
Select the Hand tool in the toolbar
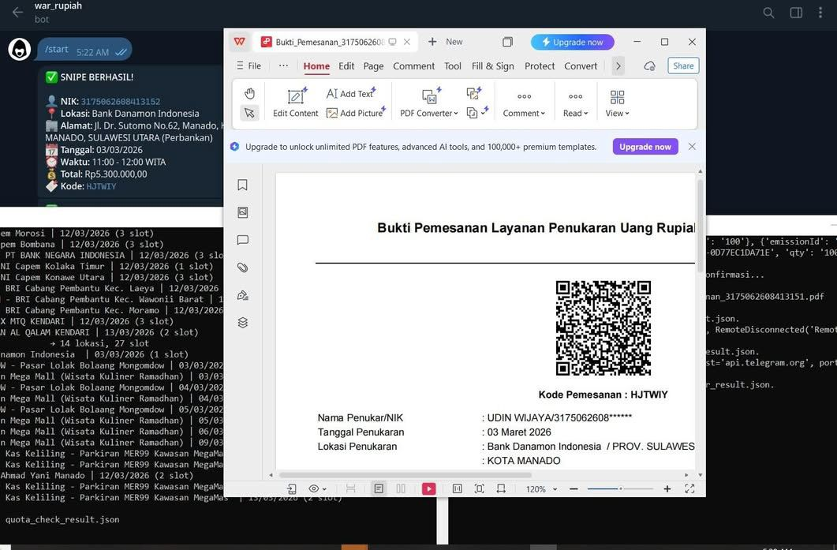[250, 93]
